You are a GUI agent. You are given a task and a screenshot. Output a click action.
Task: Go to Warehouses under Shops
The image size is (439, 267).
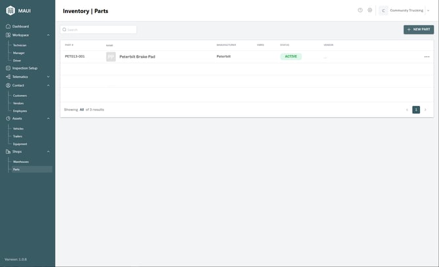coord(21,162)
